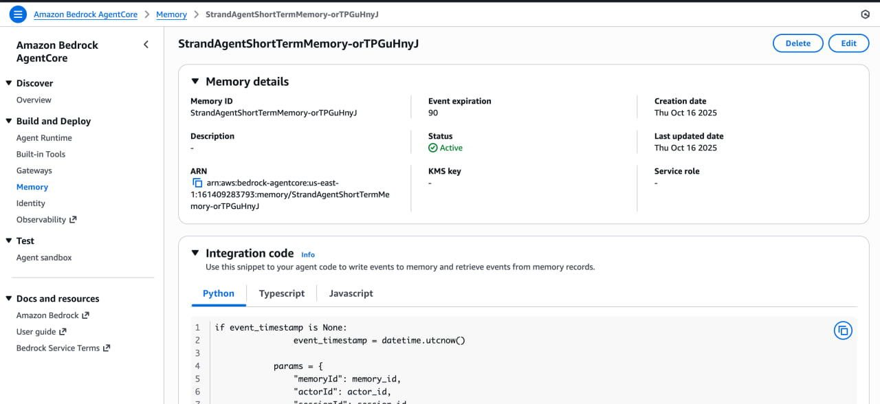Click the green Active status check icon
The height and width of the screenshot is (404, 880).
433,148
